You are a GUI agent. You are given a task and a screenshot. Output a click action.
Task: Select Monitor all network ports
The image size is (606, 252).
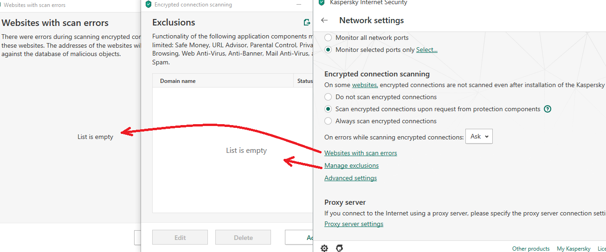(328, 38)
